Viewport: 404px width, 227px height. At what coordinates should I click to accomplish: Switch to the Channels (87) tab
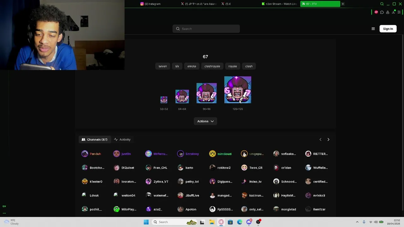[x=94, y=139]
